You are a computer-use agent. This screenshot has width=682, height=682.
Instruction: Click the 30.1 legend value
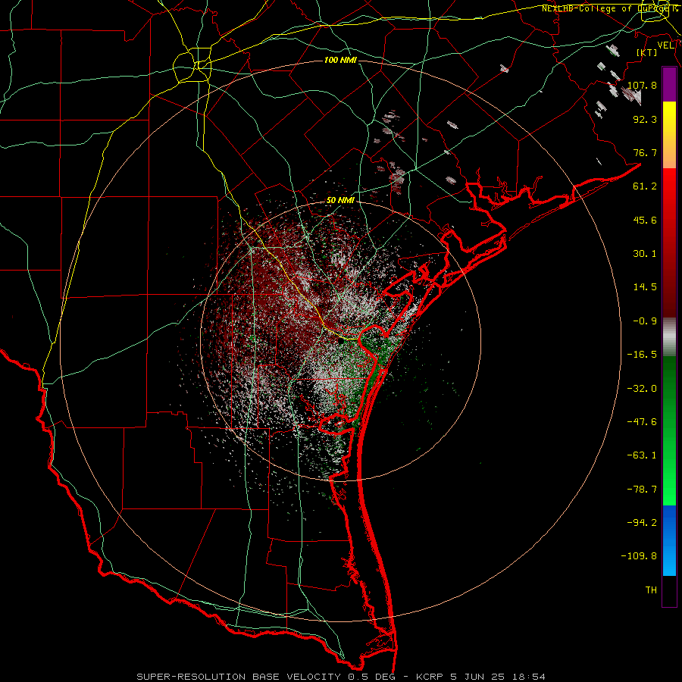tap(645, 254)
